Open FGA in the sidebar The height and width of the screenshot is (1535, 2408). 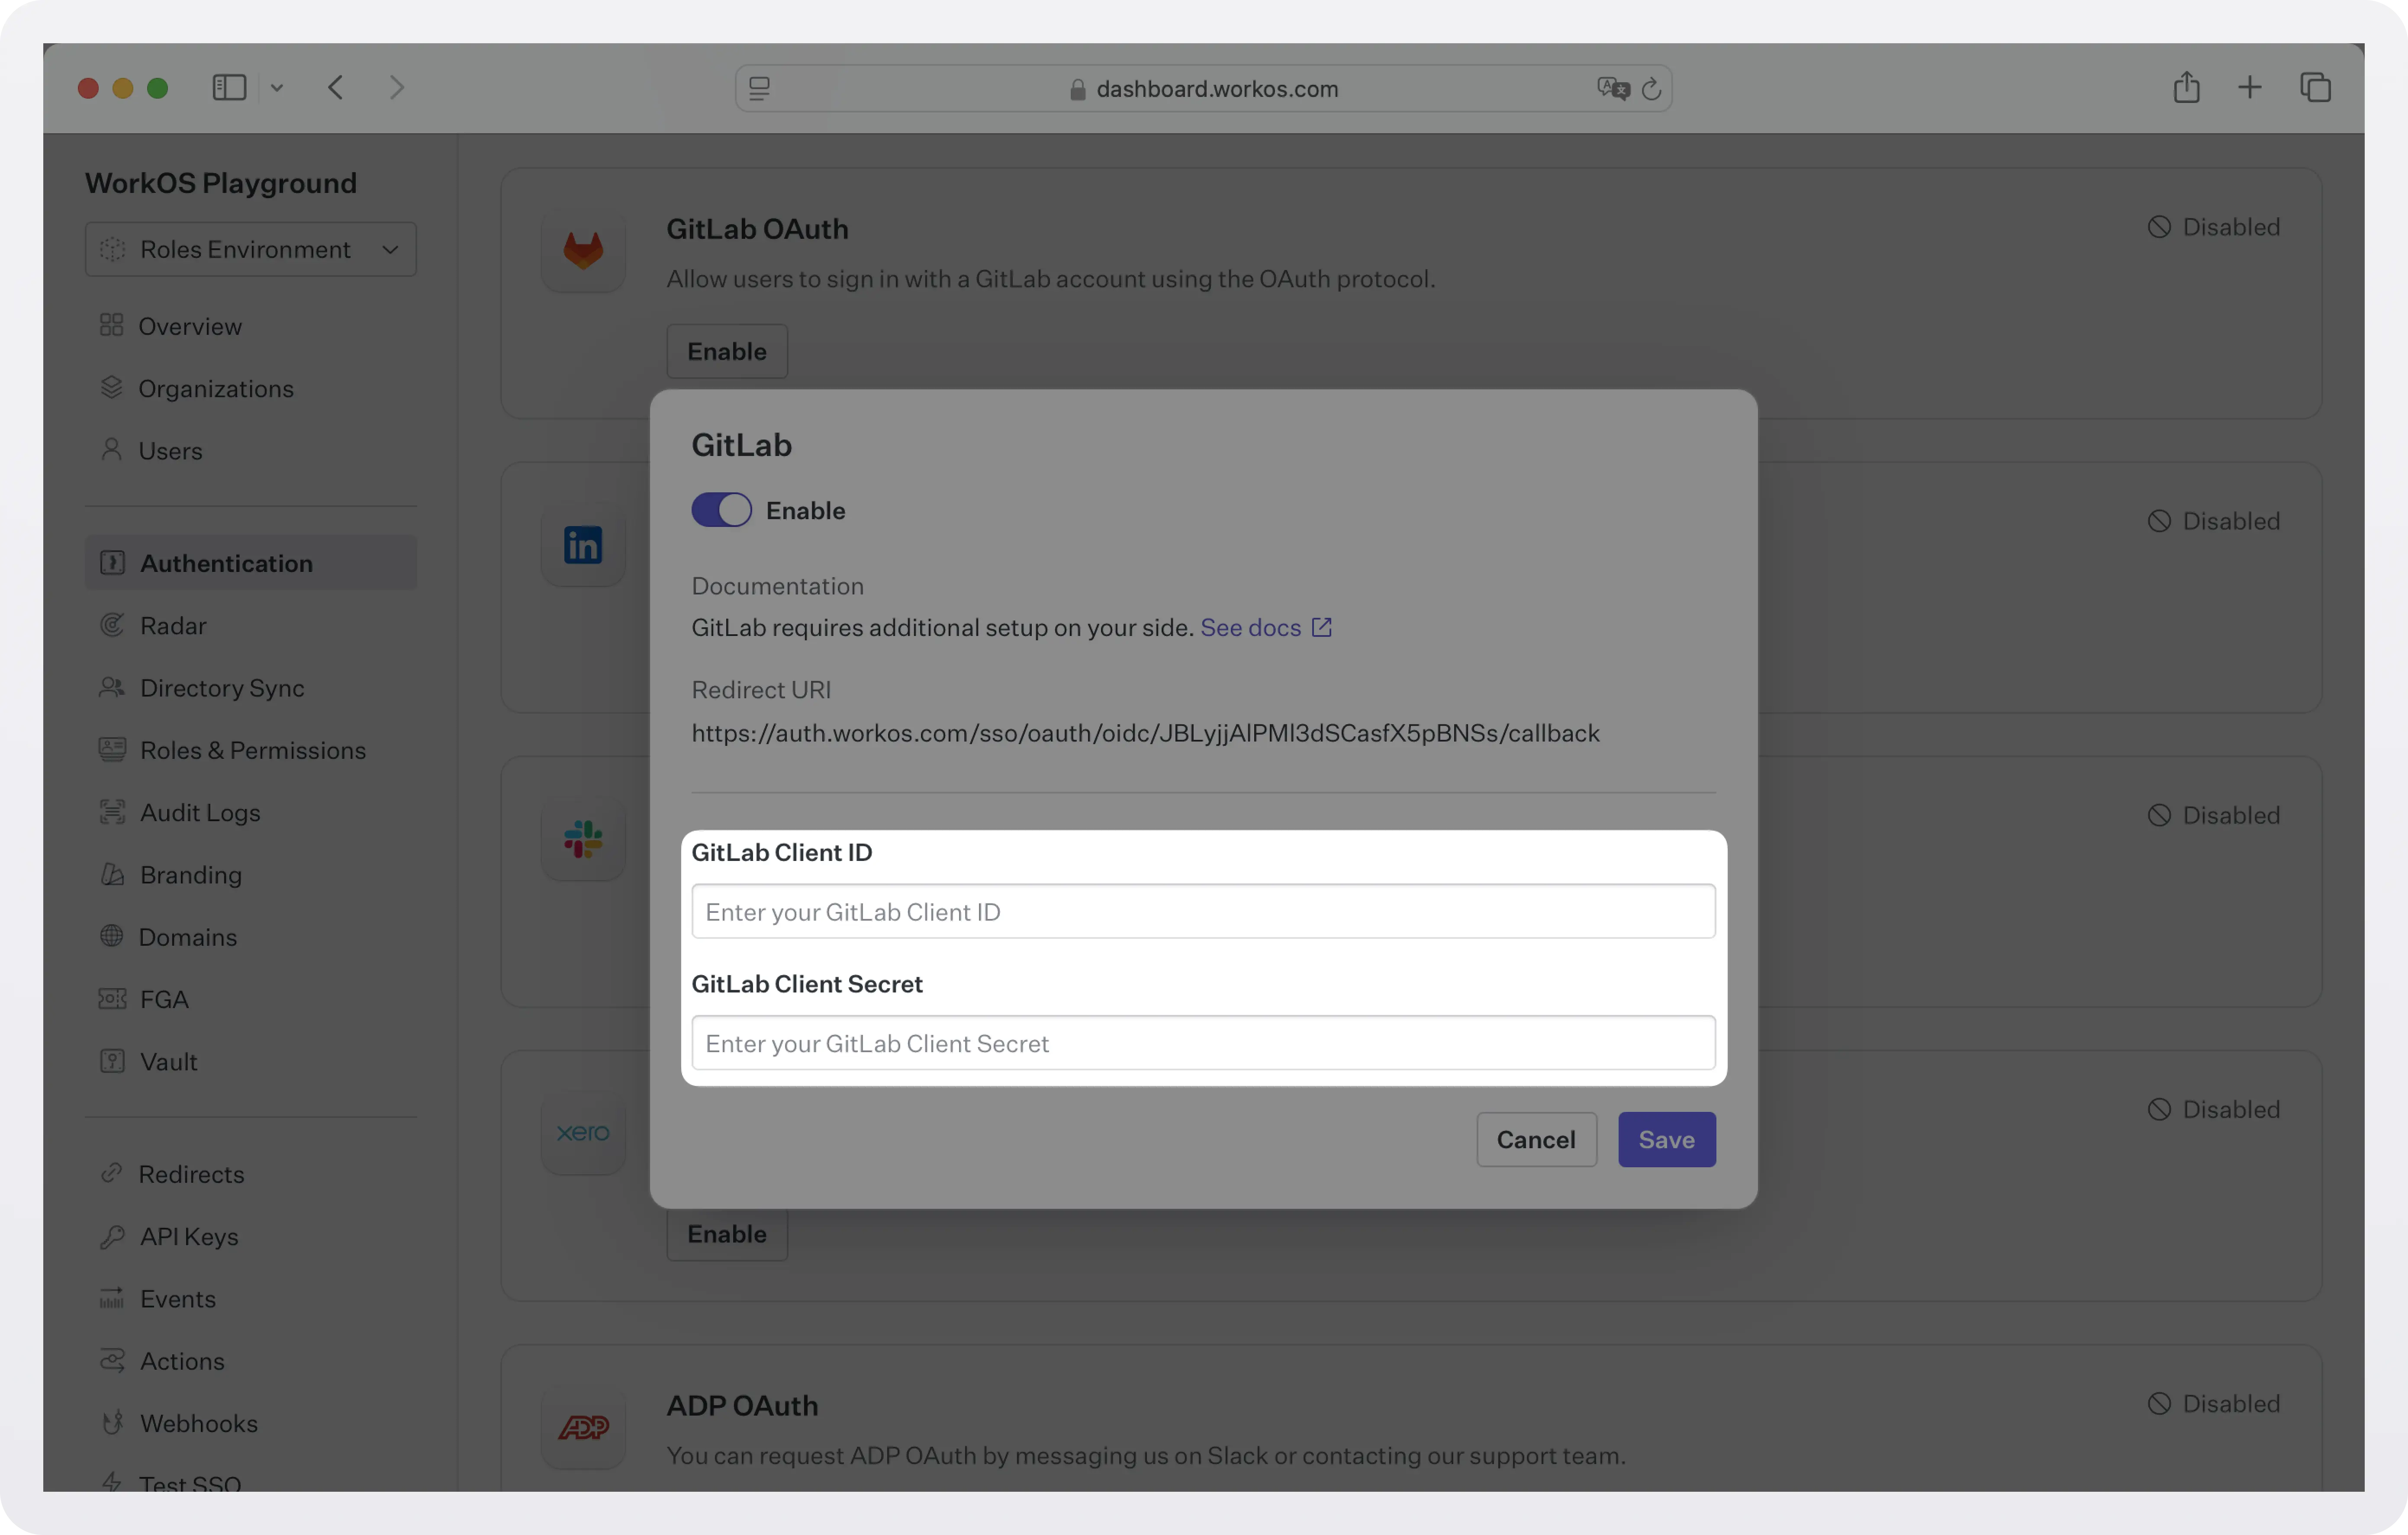pyautogui.click(x=164, y=999)
